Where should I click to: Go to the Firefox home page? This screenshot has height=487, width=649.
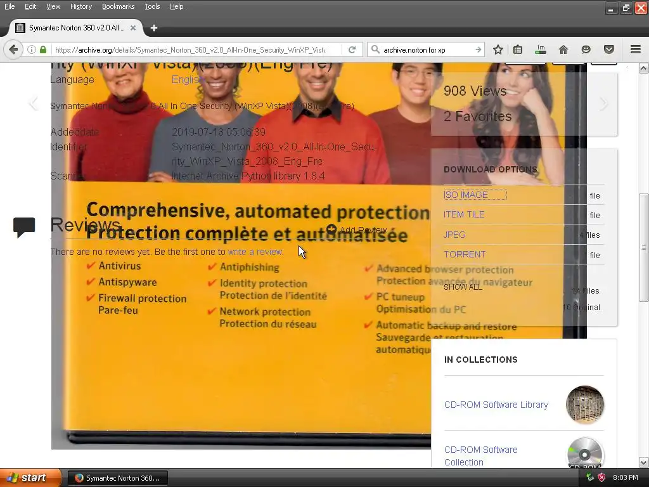(563, 49)
